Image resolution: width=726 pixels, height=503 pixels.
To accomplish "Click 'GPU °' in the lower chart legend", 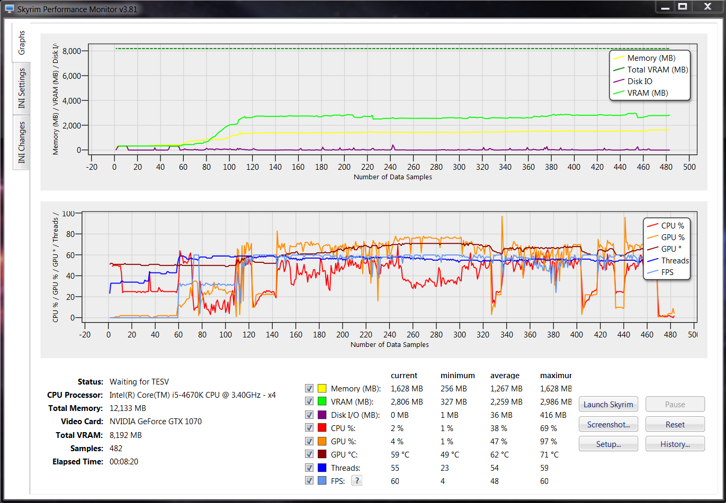I will [x=672, y=249].
